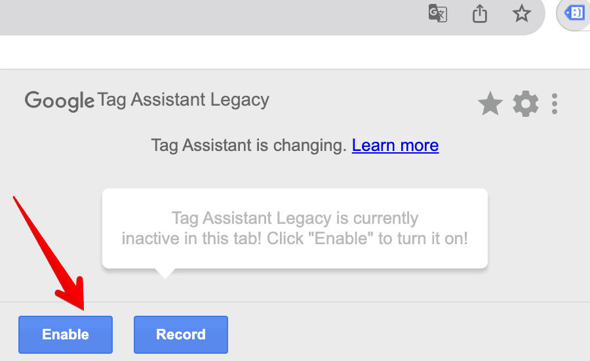The image size is (590, 361).
Task: Open the share page icon
Action: [480, 14]
